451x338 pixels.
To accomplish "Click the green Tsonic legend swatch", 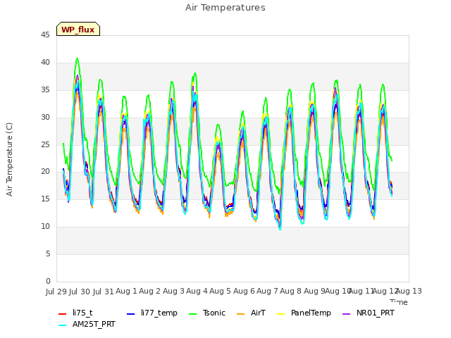I will point(192,314).
